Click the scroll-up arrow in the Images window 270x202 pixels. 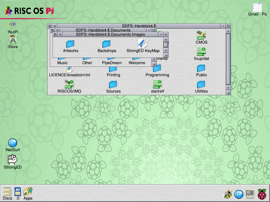click(x=166, y=39)
